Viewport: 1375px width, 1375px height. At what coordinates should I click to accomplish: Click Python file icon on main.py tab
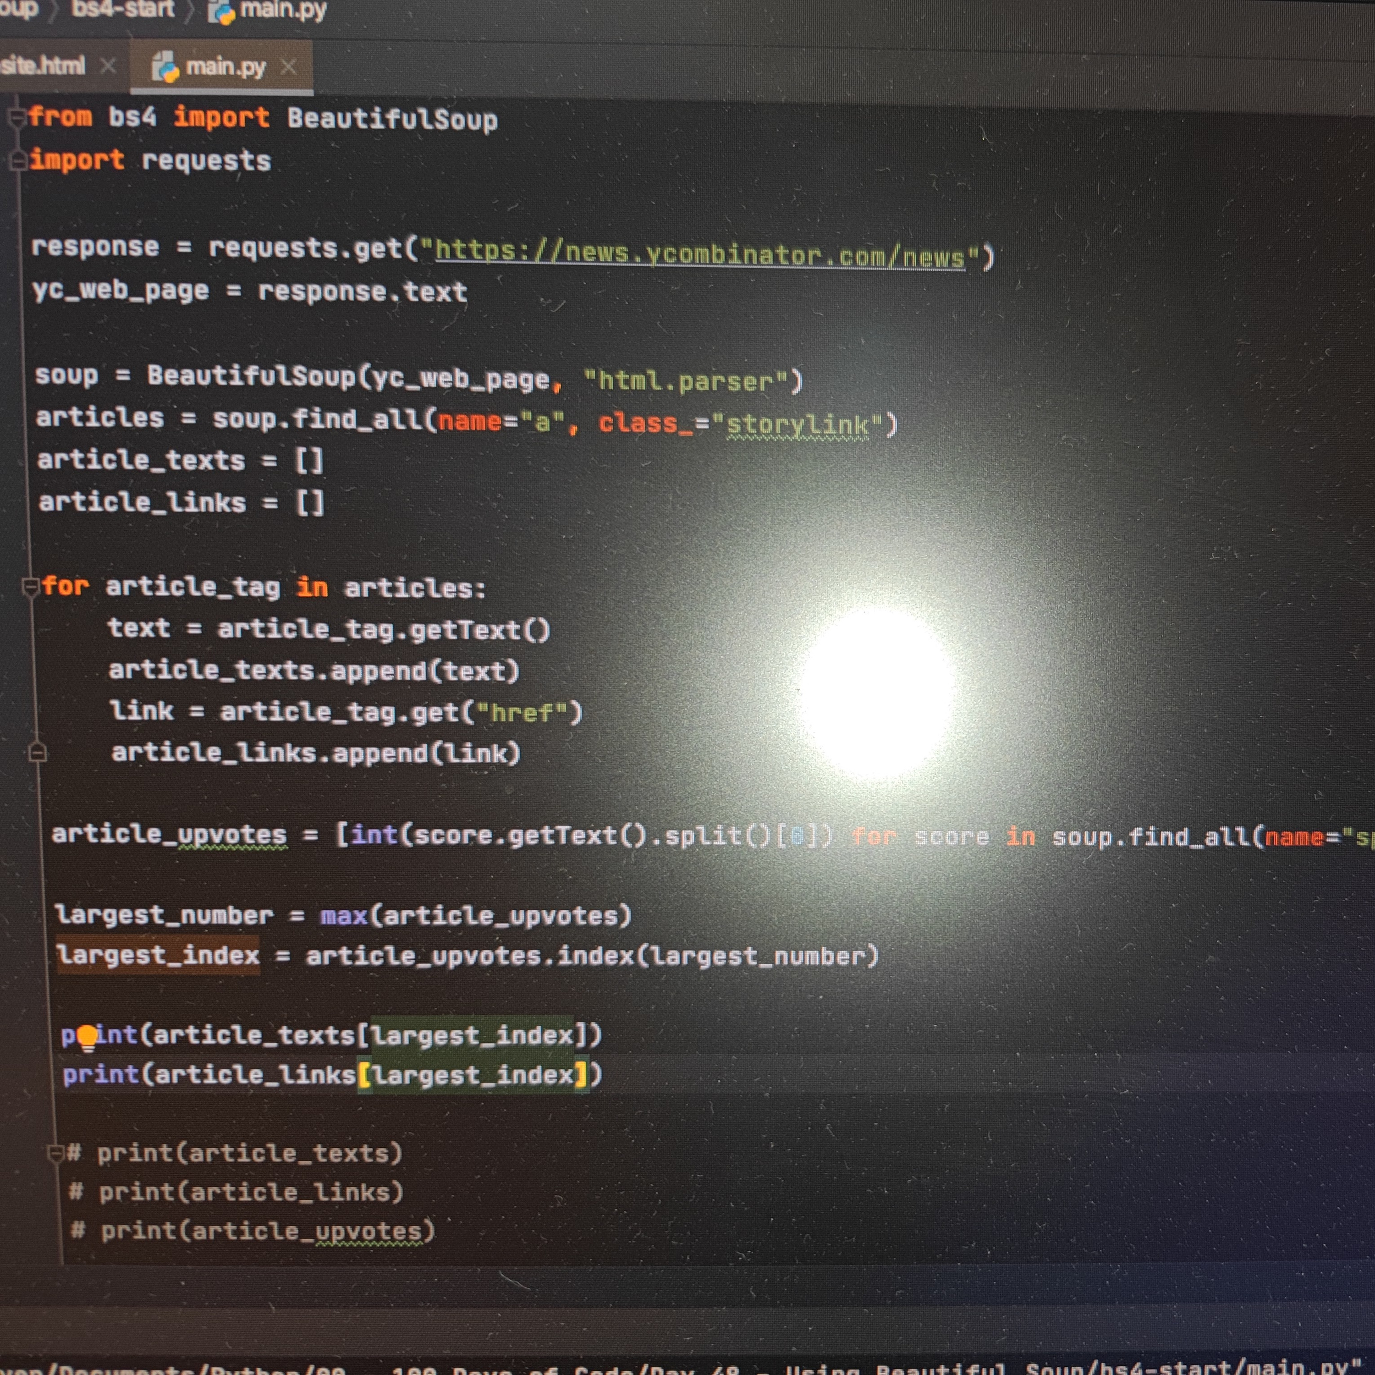coord(165,68)
